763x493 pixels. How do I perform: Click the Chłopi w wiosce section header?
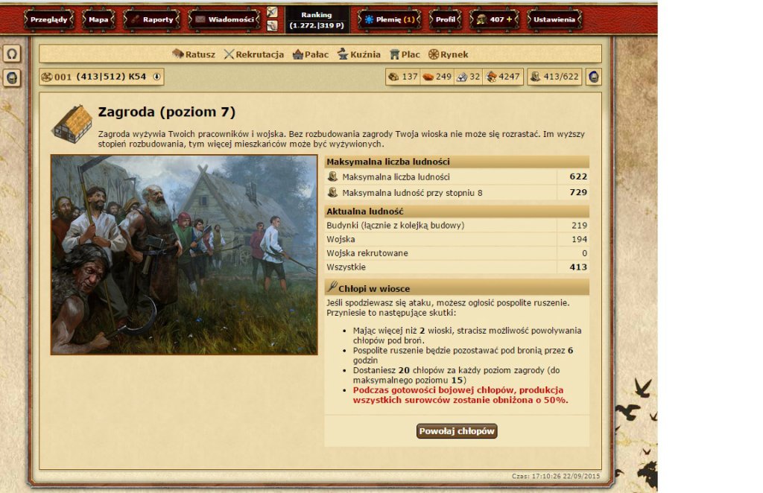coord(457,287)
